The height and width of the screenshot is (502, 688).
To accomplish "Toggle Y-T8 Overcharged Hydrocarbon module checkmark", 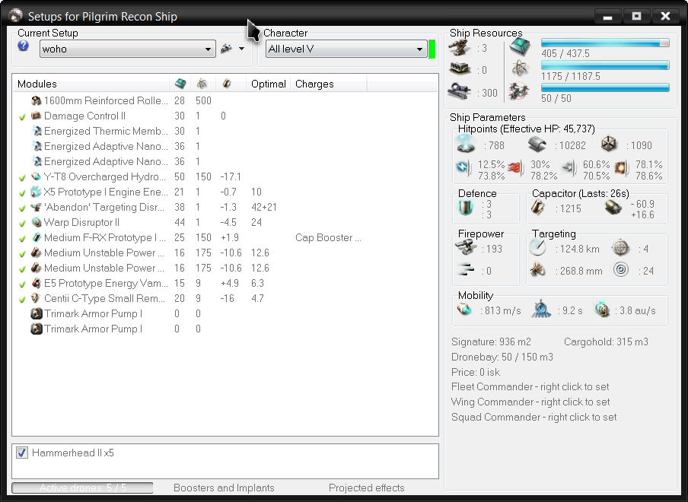I will (22, 177).
